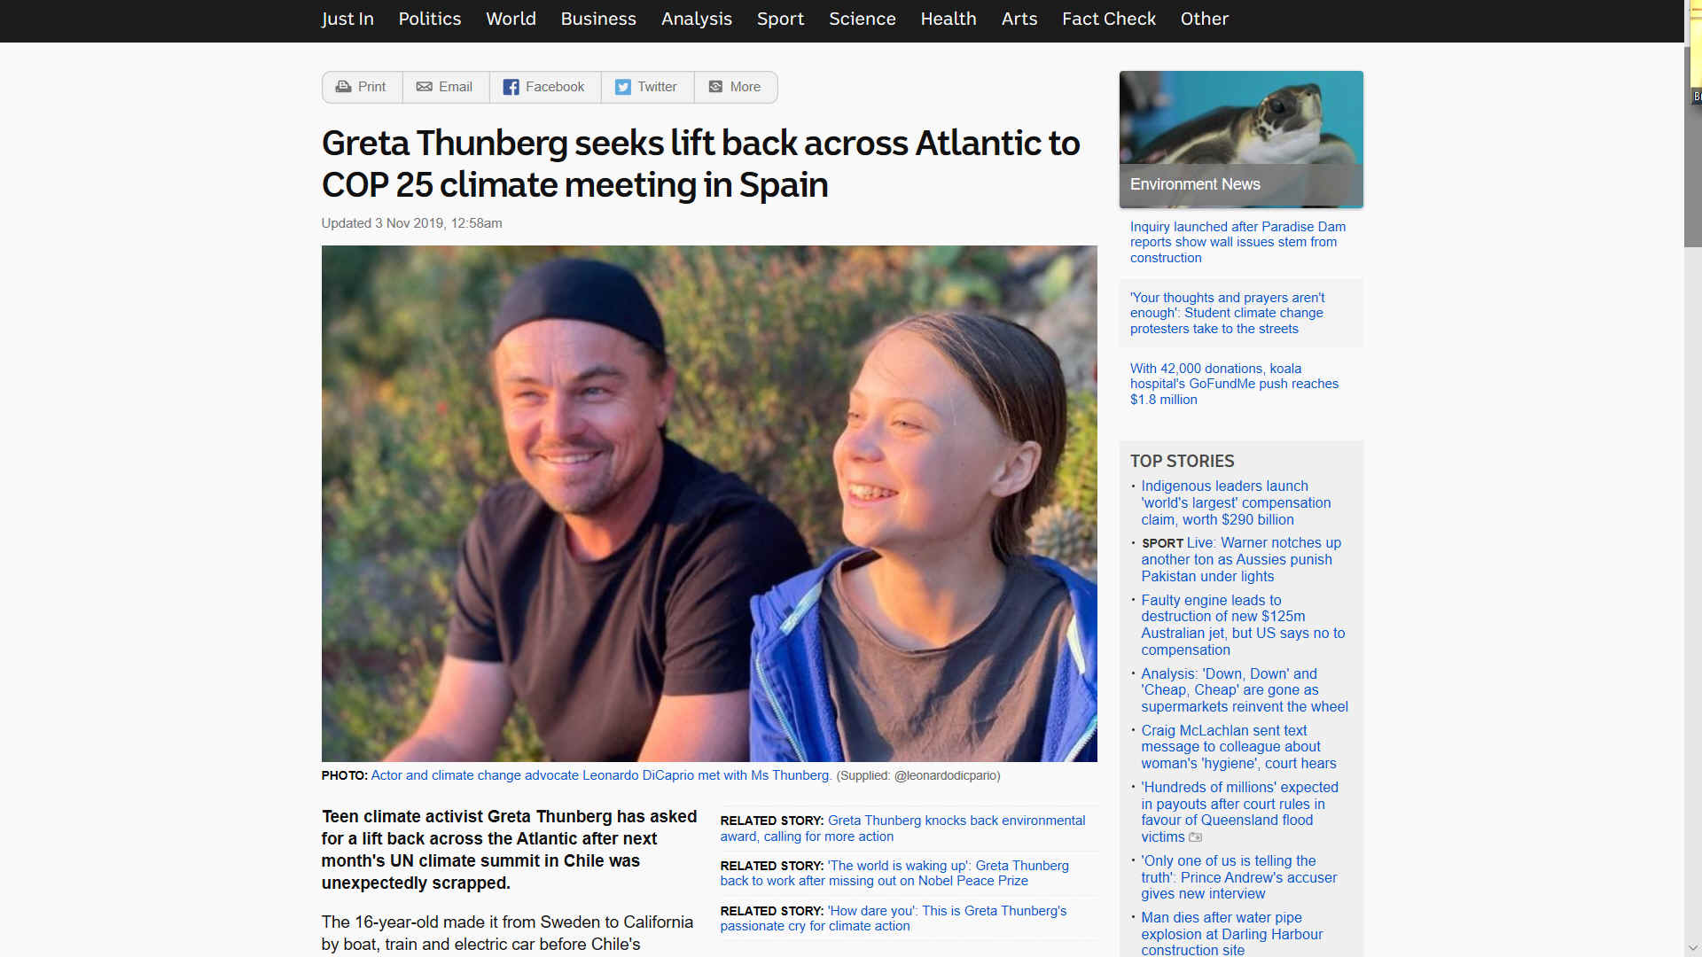Click the DiCaprio and Thunberg article photo
This screenshot has height=957, width=1702.
(x=709, y=503)
